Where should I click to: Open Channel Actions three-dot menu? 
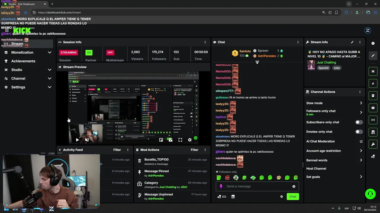point(360,92)
